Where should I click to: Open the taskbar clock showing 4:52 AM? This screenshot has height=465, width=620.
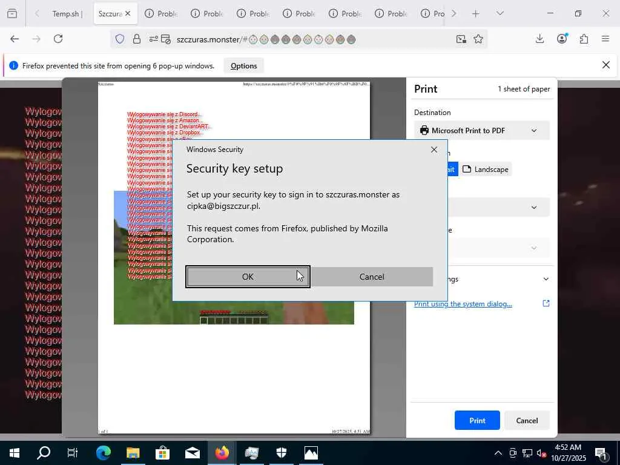pyautogui.click(x=568, y=453)
